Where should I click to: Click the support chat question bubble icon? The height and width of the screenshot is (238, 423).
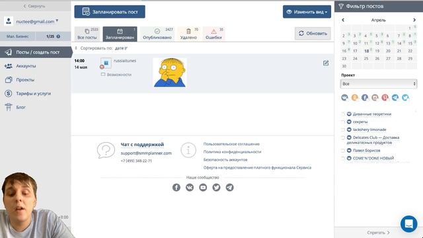[x=106, y=150]
